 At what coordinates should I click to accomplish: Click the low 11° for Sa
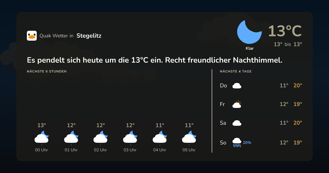pos(284,123)
